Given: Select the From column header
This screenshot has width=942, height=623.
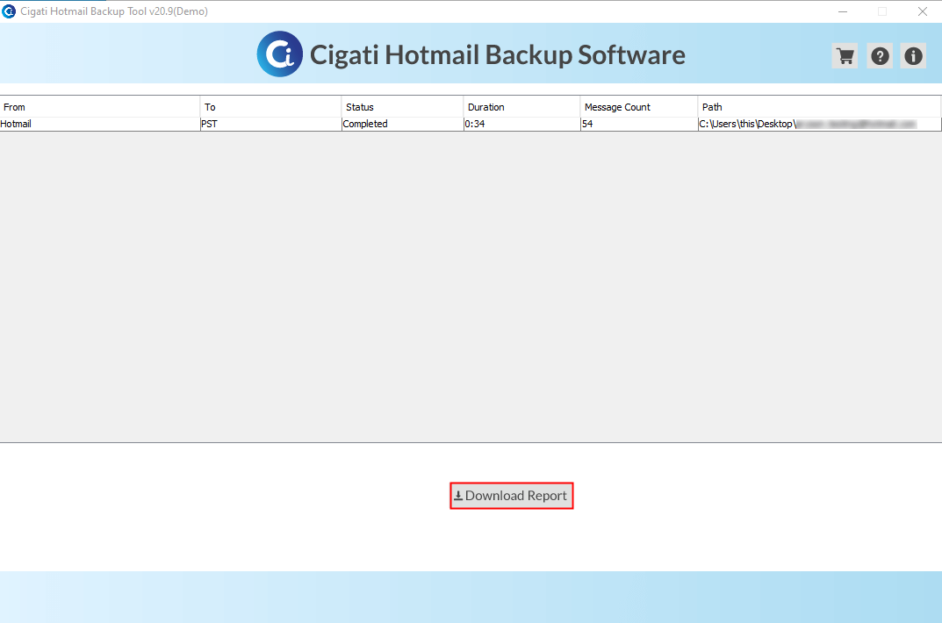Looking at the screenshot, I should (100, 107).
